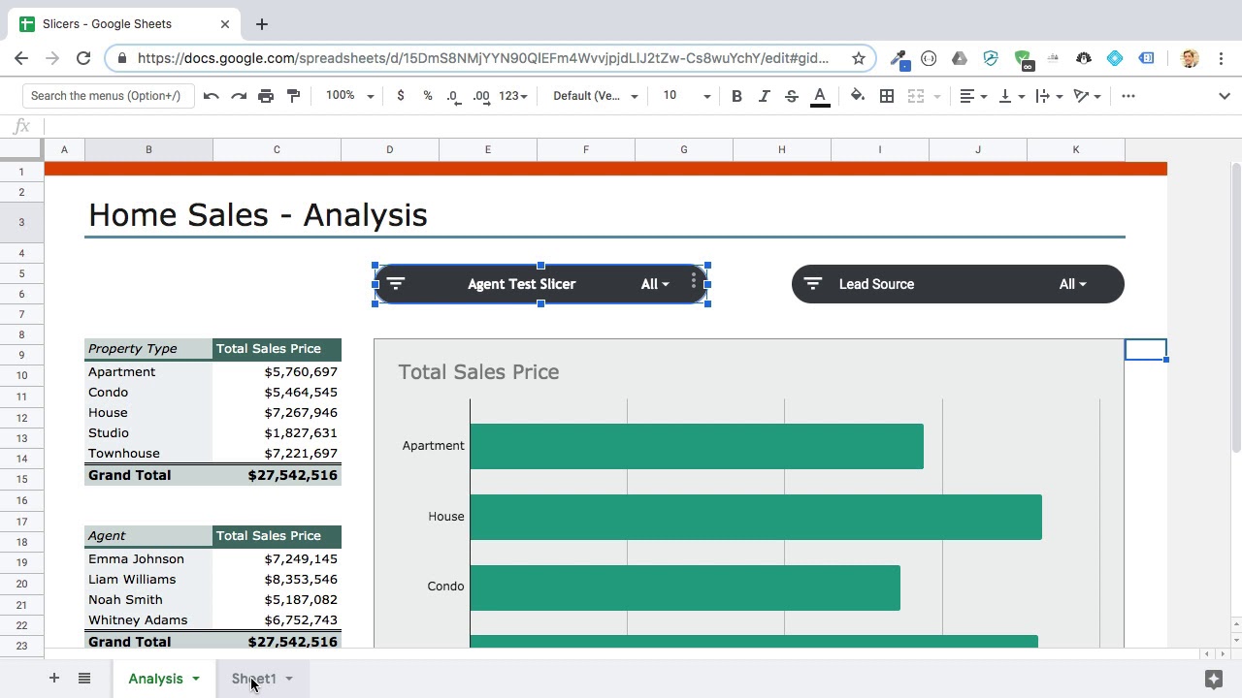This screenshot has height=698, width=1242.
Task: Select column G header
Action: pyautogui.click(x=684, y=149)
